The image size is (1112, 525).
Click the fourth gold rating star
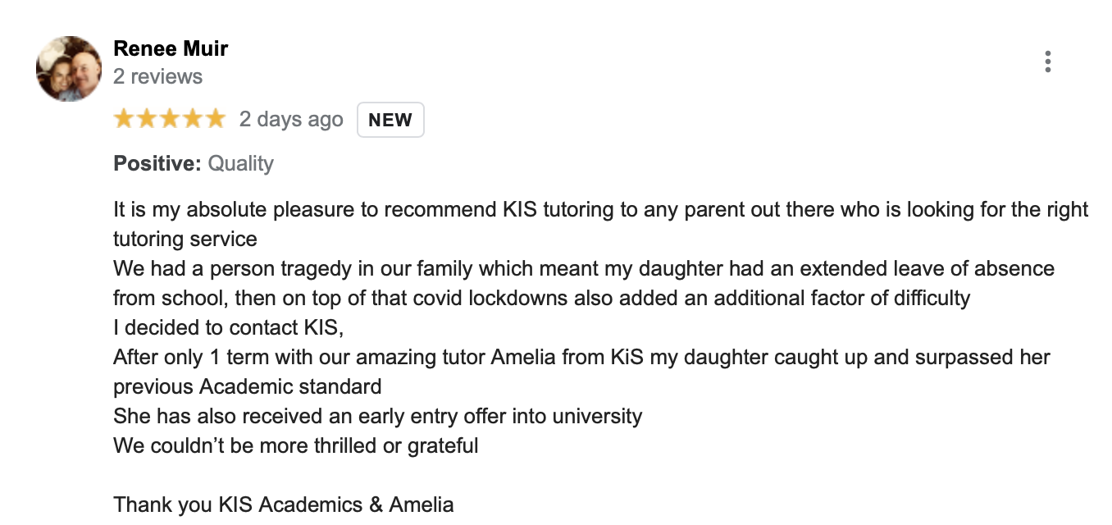pos(193,119)
